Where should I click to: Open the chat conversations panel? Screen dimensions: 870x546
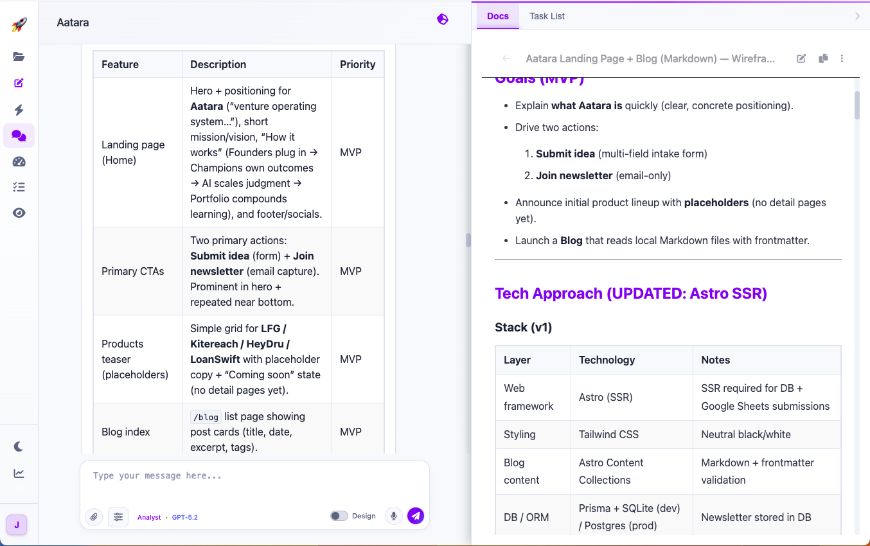point(19,136)
